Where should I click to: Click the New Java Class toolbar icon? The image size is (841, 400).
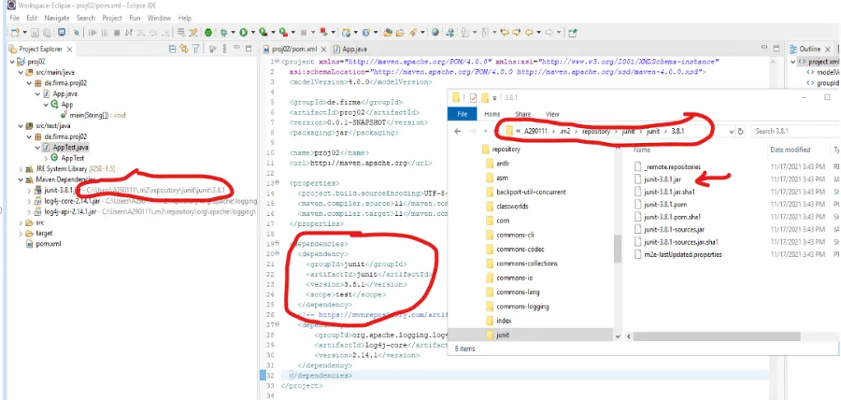pyautogui.click(x=366, y=32)
